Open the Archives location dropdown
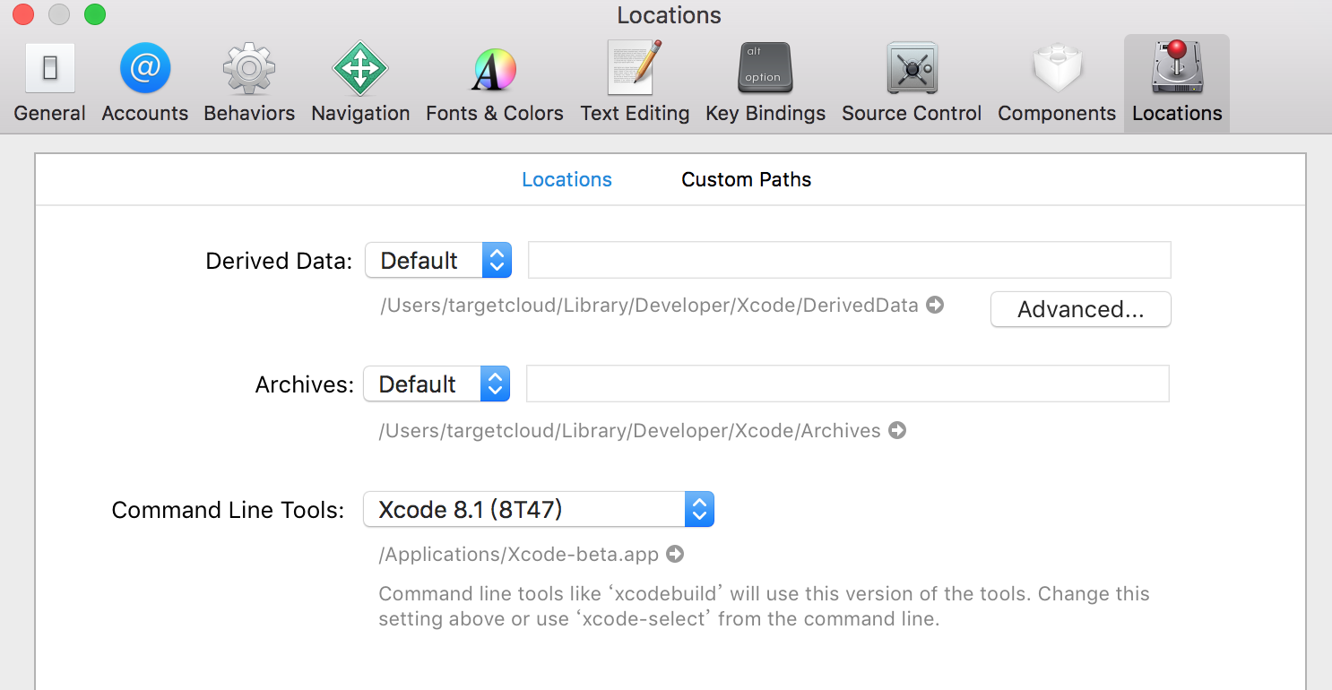This screenshot has width=1332, height=690. (437, 384)
